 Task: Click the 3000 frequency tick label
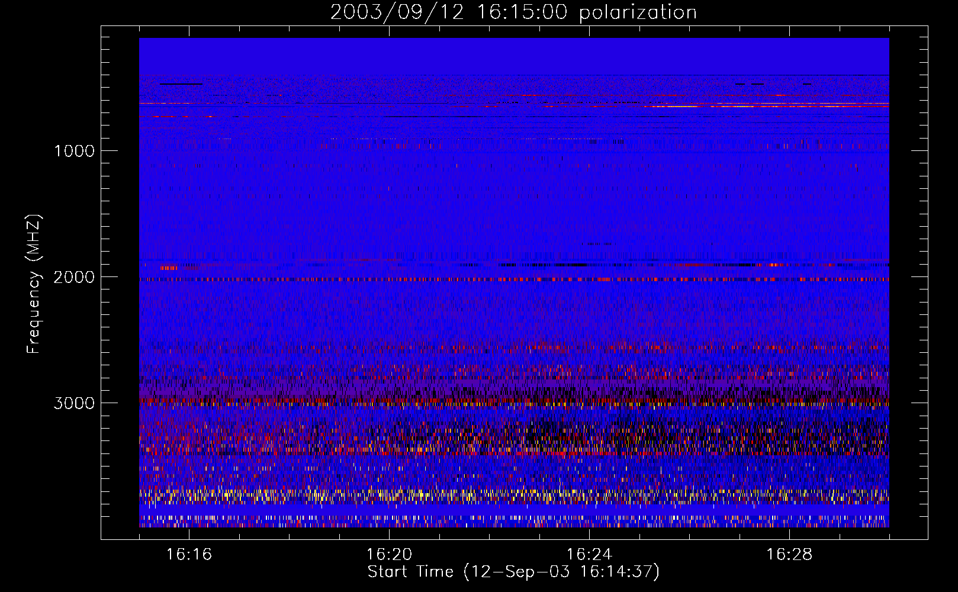[74, 403]
